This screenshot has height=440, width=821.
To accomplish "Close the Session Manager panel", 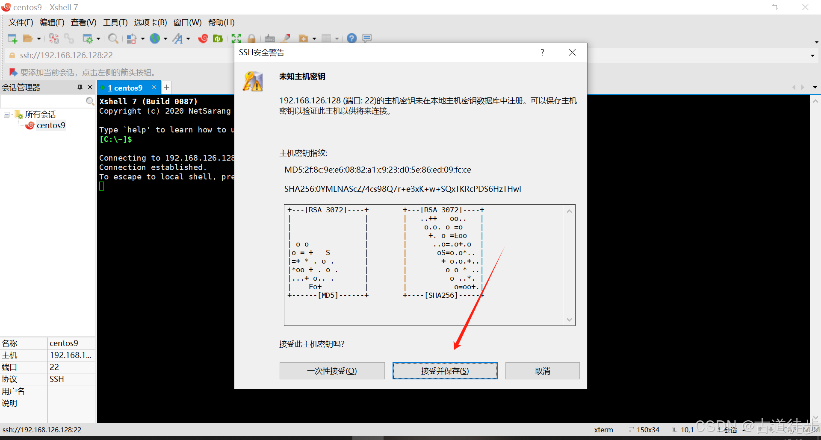I will pyautogui.click(x=90, y=87).
